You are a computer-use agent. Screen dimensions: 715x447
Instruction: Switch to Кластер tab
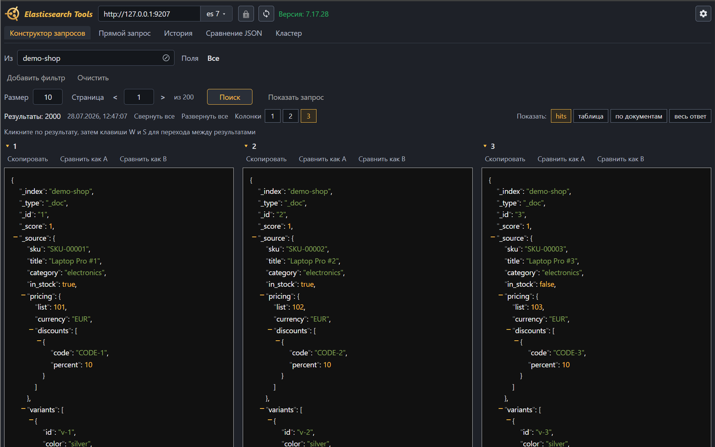(x=289, y=33)
